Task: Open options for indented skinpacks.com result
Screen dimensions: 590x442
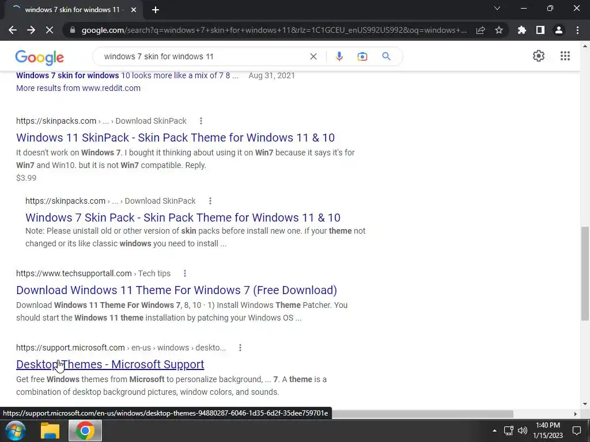Action: [210, 201]
